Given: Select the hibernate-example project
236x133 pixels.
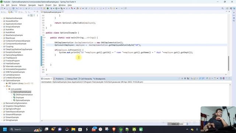Looking at the screenshot, I should coord(14,66).
